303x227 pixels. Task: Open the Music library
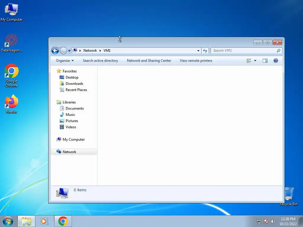[70, 115]
